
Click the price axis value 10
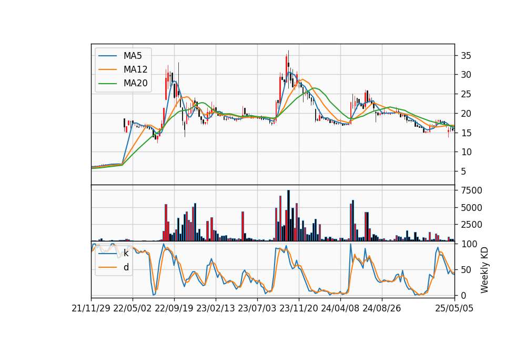pos(466,152)
